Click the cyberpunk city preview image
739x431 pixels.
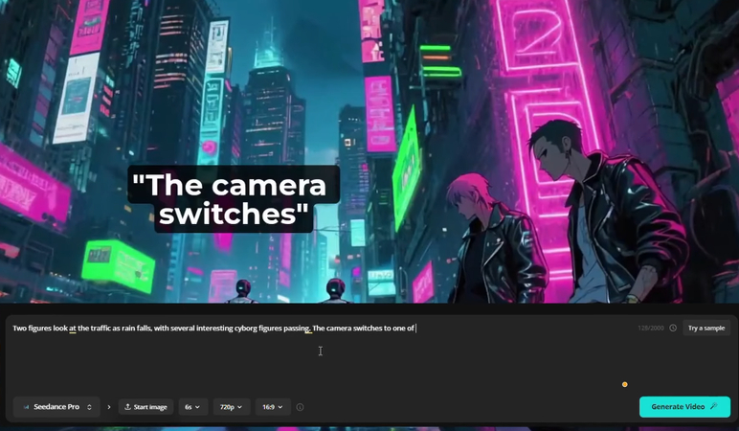[369, 151]
